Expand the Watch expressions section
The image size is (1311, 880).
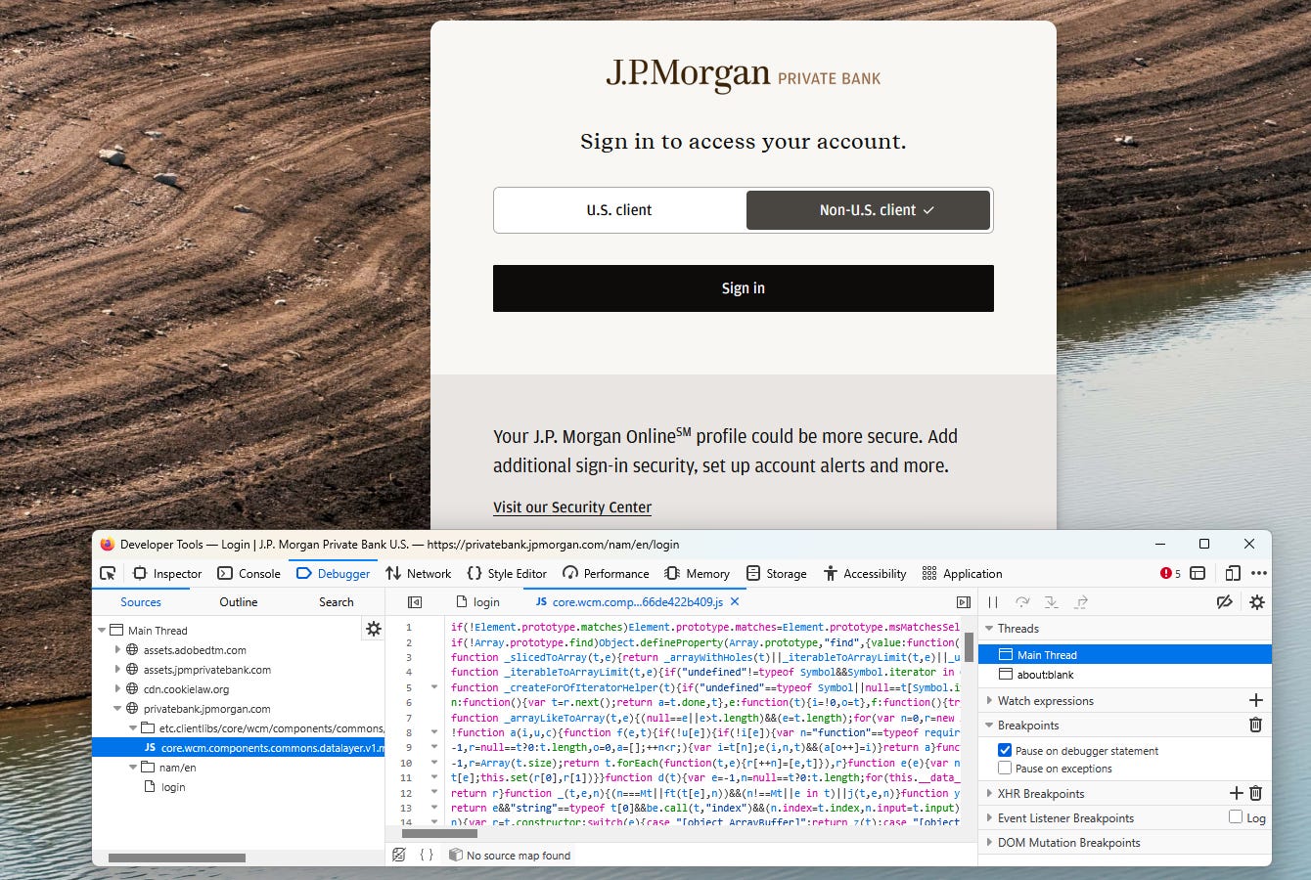click(989, 700)
